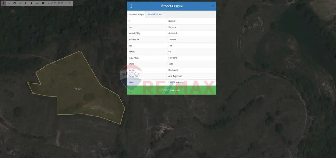Click the print map icon
Screen dimensions: 336x158
(43, 3)
